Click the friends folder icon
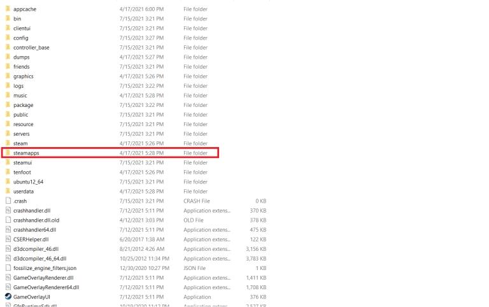 click(8, 66)
